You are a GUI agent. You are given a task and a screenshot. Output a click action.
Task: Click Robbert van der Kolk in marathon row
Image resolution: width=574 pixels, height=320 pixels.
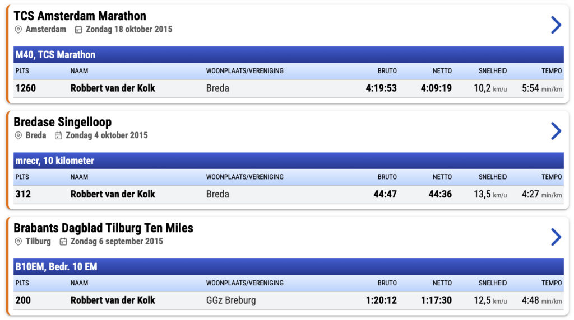tap(113, 88)
